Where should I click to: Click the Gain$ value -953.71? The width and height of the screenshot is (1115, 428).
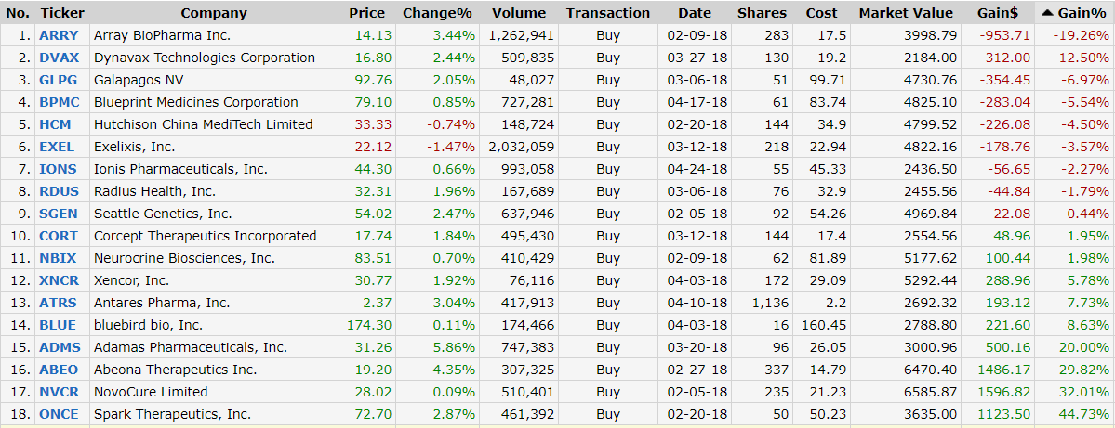pos(1004,35)
